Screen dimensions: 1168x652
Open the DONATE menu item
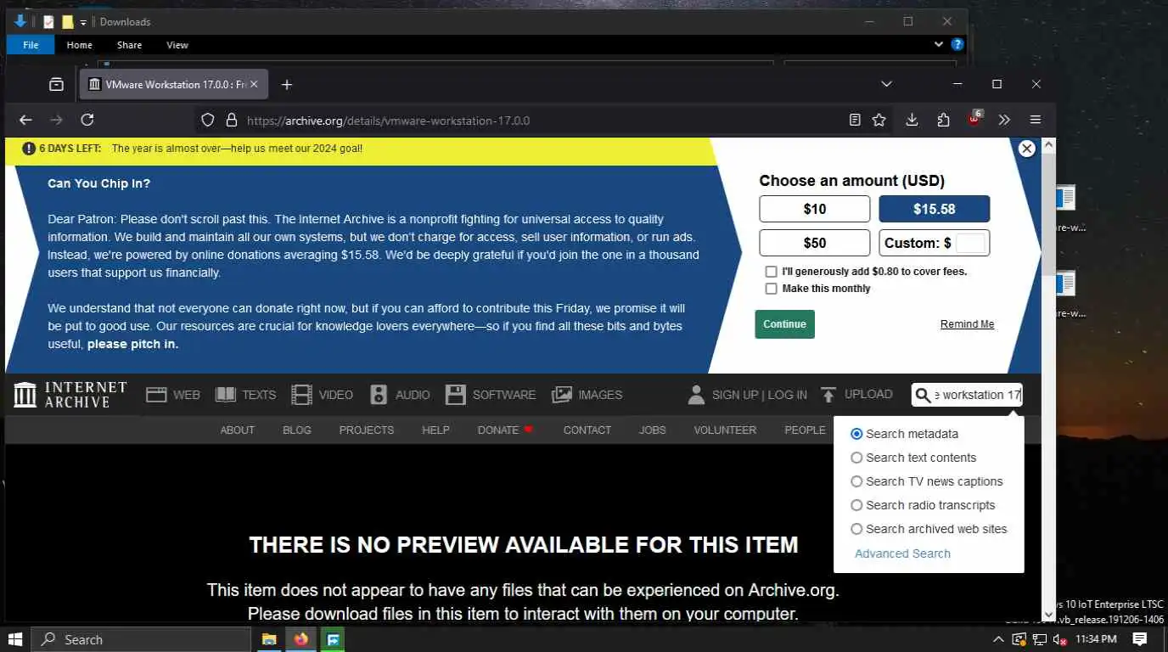[506, 430]
